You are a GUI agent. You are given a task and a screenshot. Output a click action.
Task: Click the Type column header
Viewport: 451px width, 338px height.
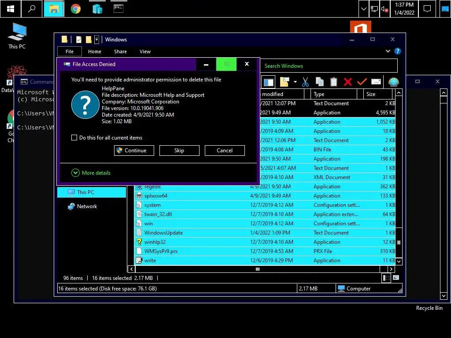[334, 94]
